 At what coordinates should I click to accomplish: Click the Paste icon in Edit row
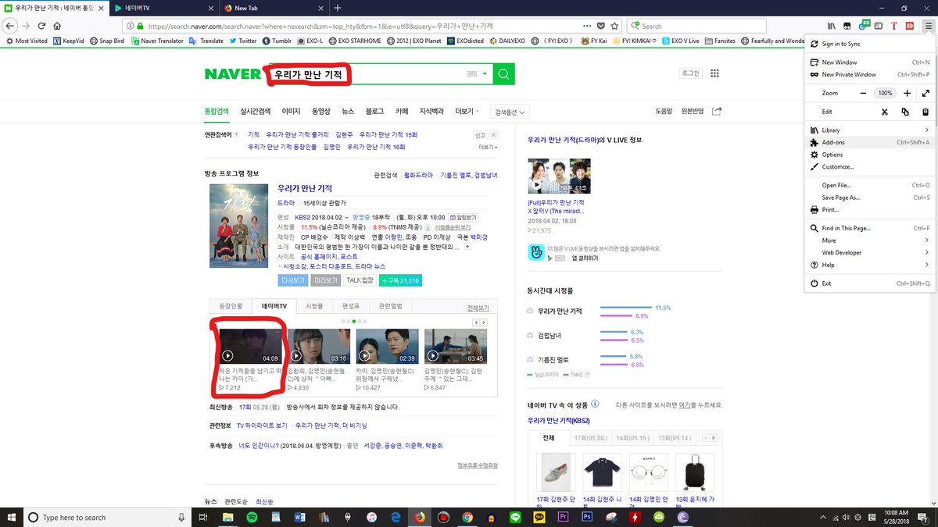click(x=925, y=112)
